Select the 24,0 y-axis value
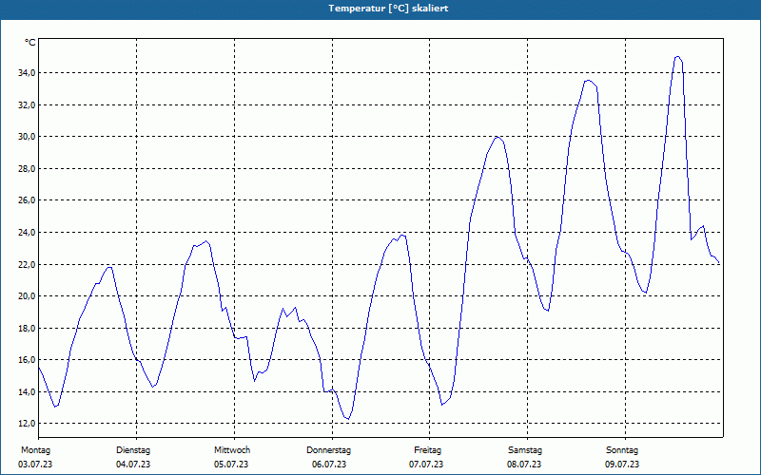Image resolution: width=761 pixels, height=475 pixels. [x=27, y=232]
